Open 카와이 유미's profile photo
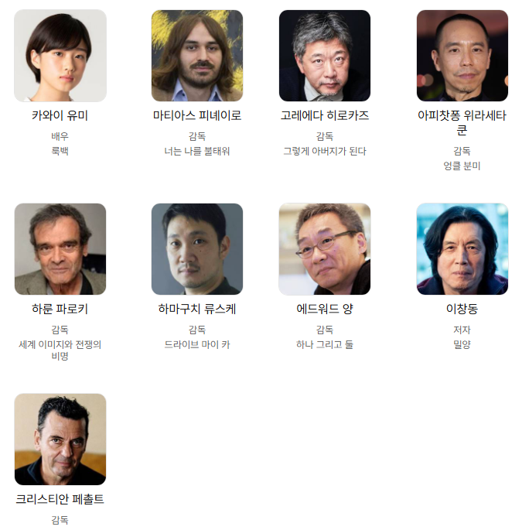 [x=60, y=56]
